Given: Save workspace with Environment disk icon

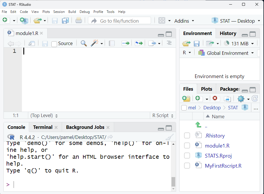Looking at the screenshot, I should 197,44.
